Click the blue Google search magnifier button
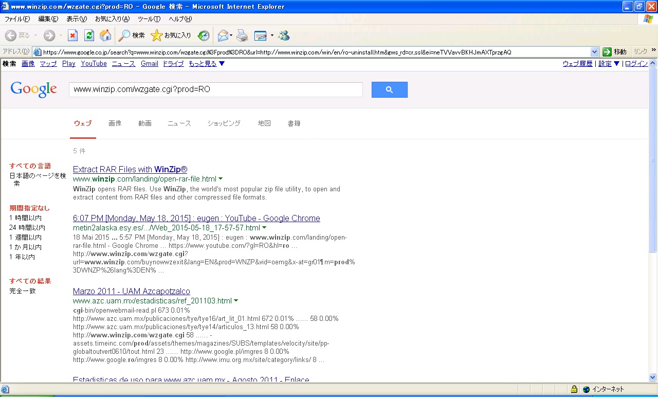 (x=389, y=89)
